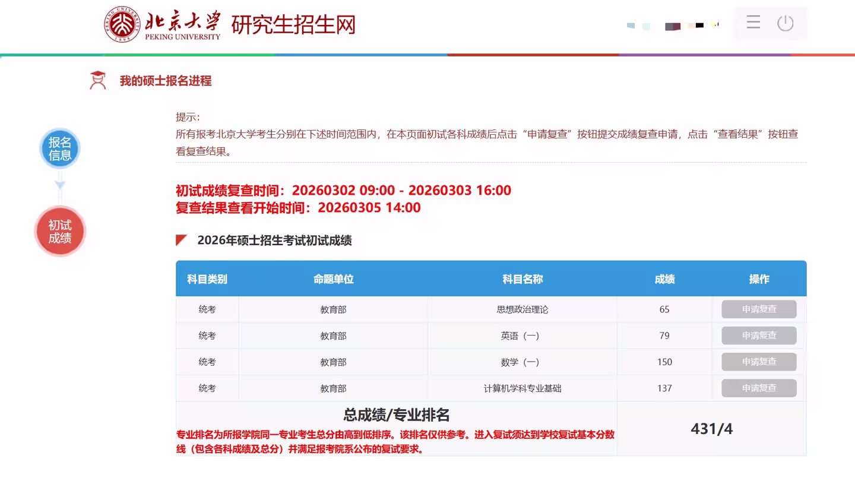This screenshot has width=855, height=478.
Task: Click the score value 65
Action: [x=664, y=309]
